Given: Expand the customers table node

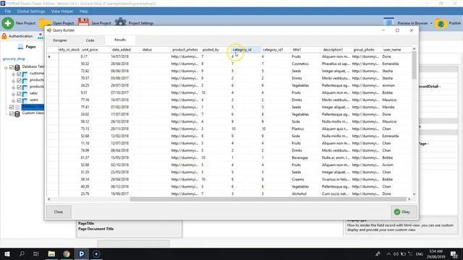Looking at the screenshot, I should 13,74.
